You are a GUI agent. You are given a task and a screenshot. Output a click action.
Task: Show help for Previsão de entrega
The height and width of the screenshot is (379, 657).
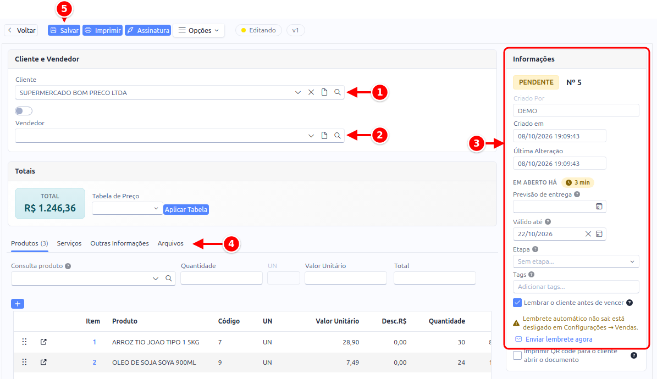click(577, 194)
